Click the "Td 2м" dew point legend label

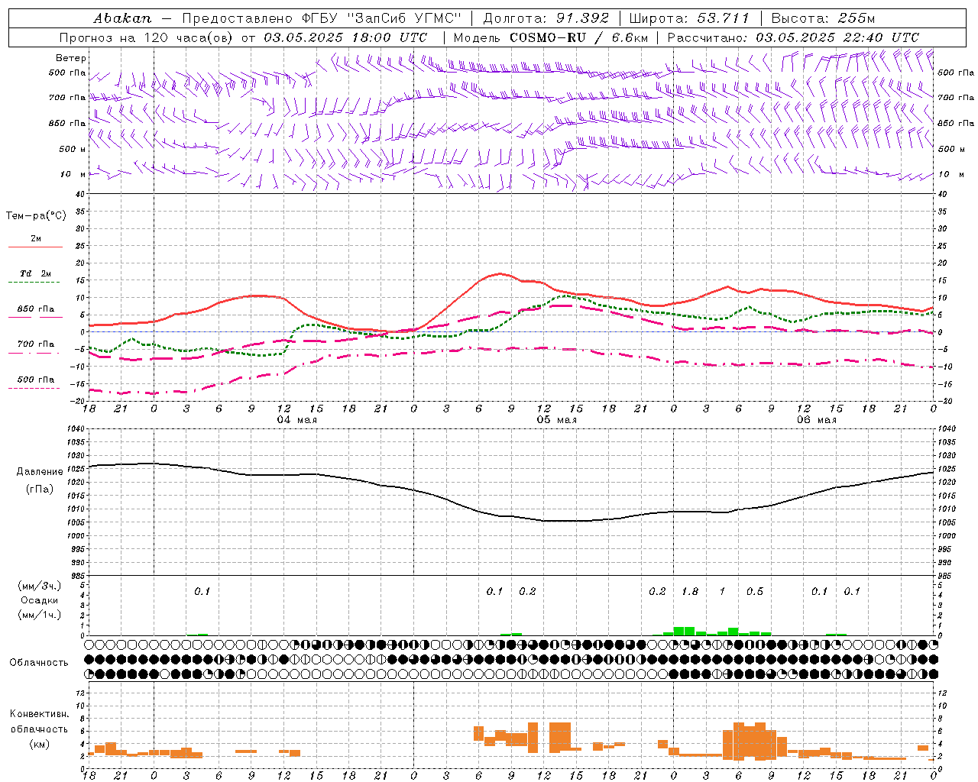coord(36,273)
